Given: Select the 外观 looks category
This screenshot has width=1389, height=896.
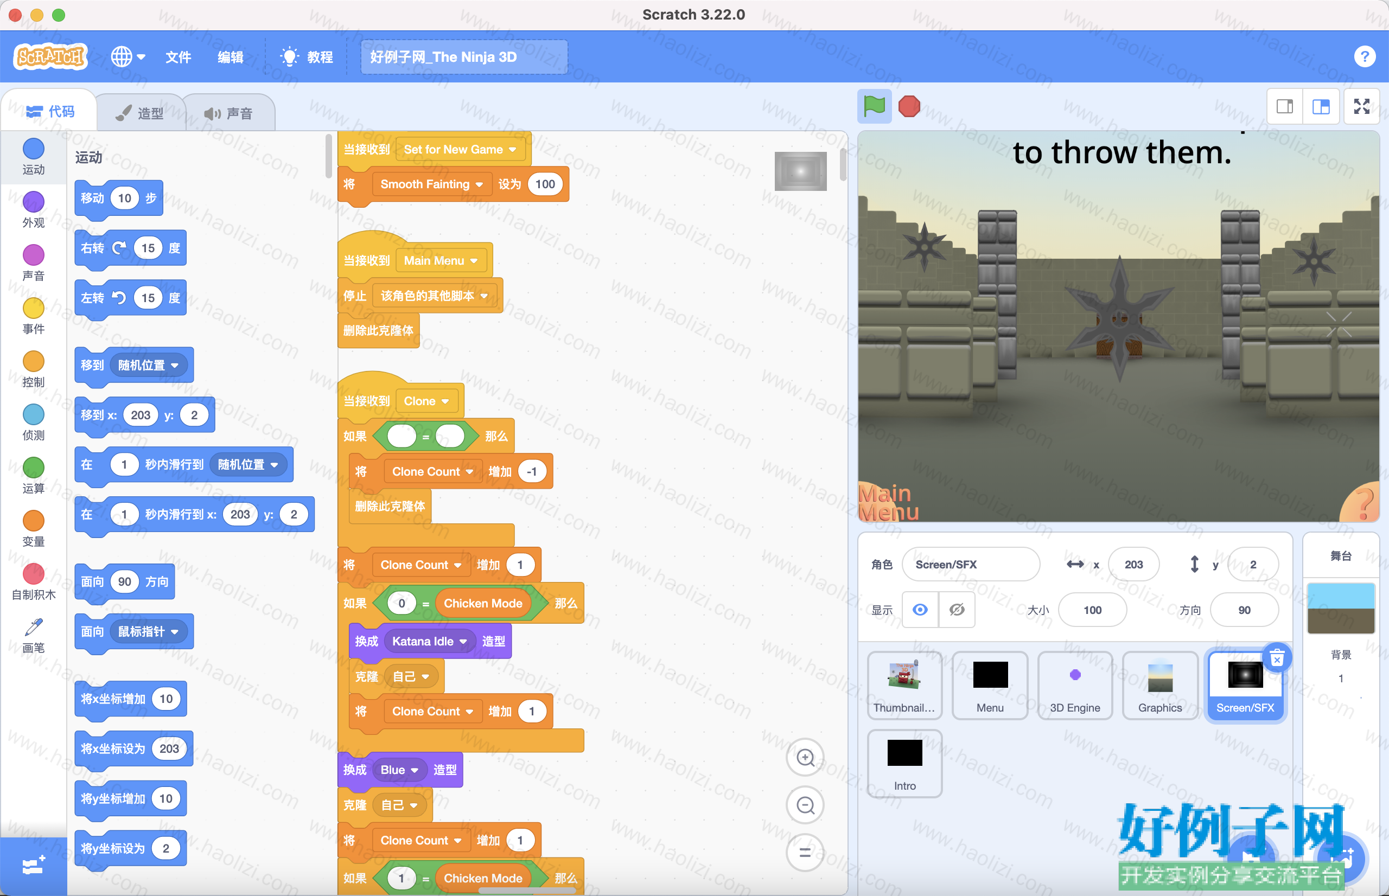Looking at the screenshot, I should (33, 209).
